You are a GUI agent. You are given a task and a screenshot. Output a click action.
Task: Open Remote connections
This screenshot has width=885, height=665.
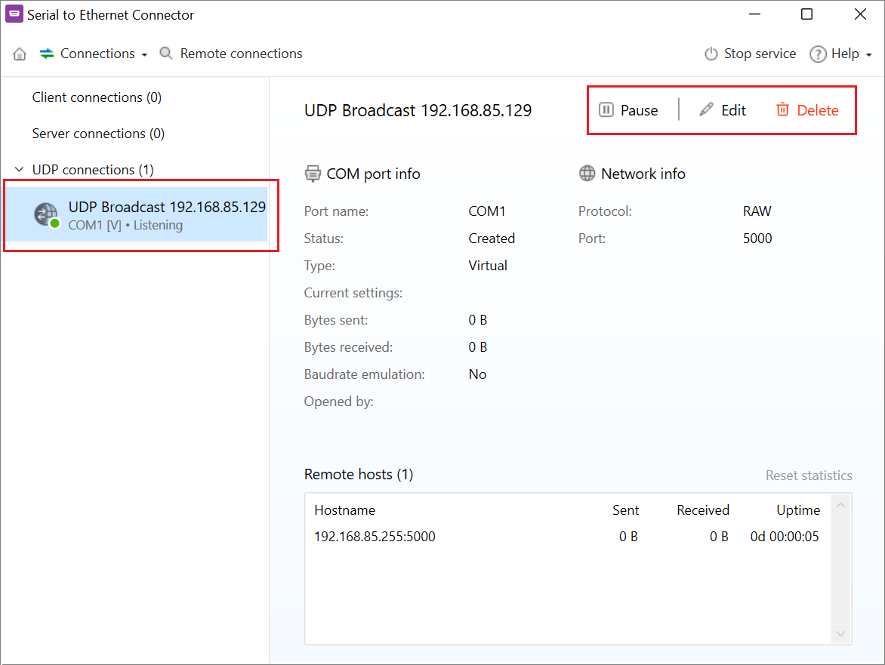coord(241,54)
